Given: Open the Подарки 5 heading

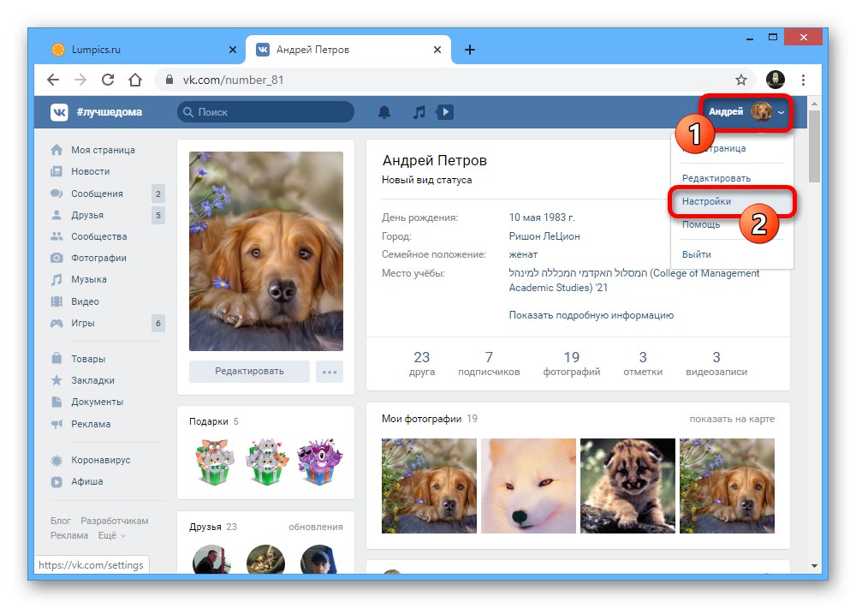Looking at the screenshot, I should [x=213, y=421].
